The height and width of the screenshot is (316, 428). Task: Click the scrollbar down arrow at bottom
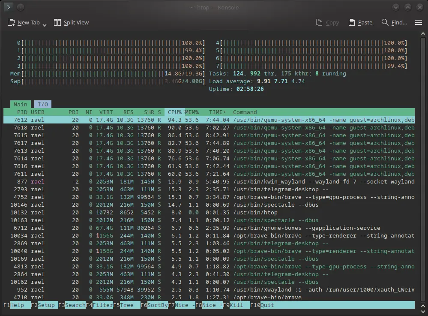423,311
